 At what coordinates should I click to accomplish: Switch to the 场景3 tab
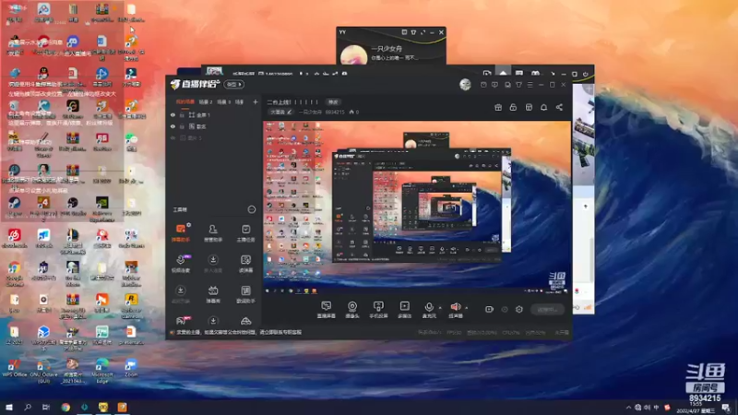click(x=223, y=101)
